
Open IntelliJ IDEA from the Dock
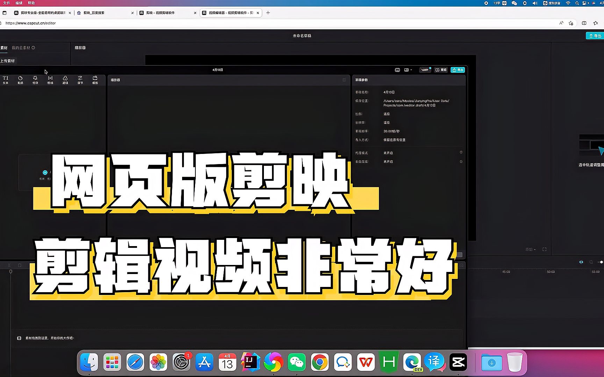tap(250, 362)
